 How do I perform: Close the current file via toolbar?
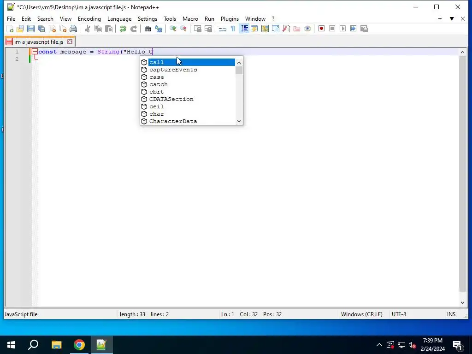point(52,29)
